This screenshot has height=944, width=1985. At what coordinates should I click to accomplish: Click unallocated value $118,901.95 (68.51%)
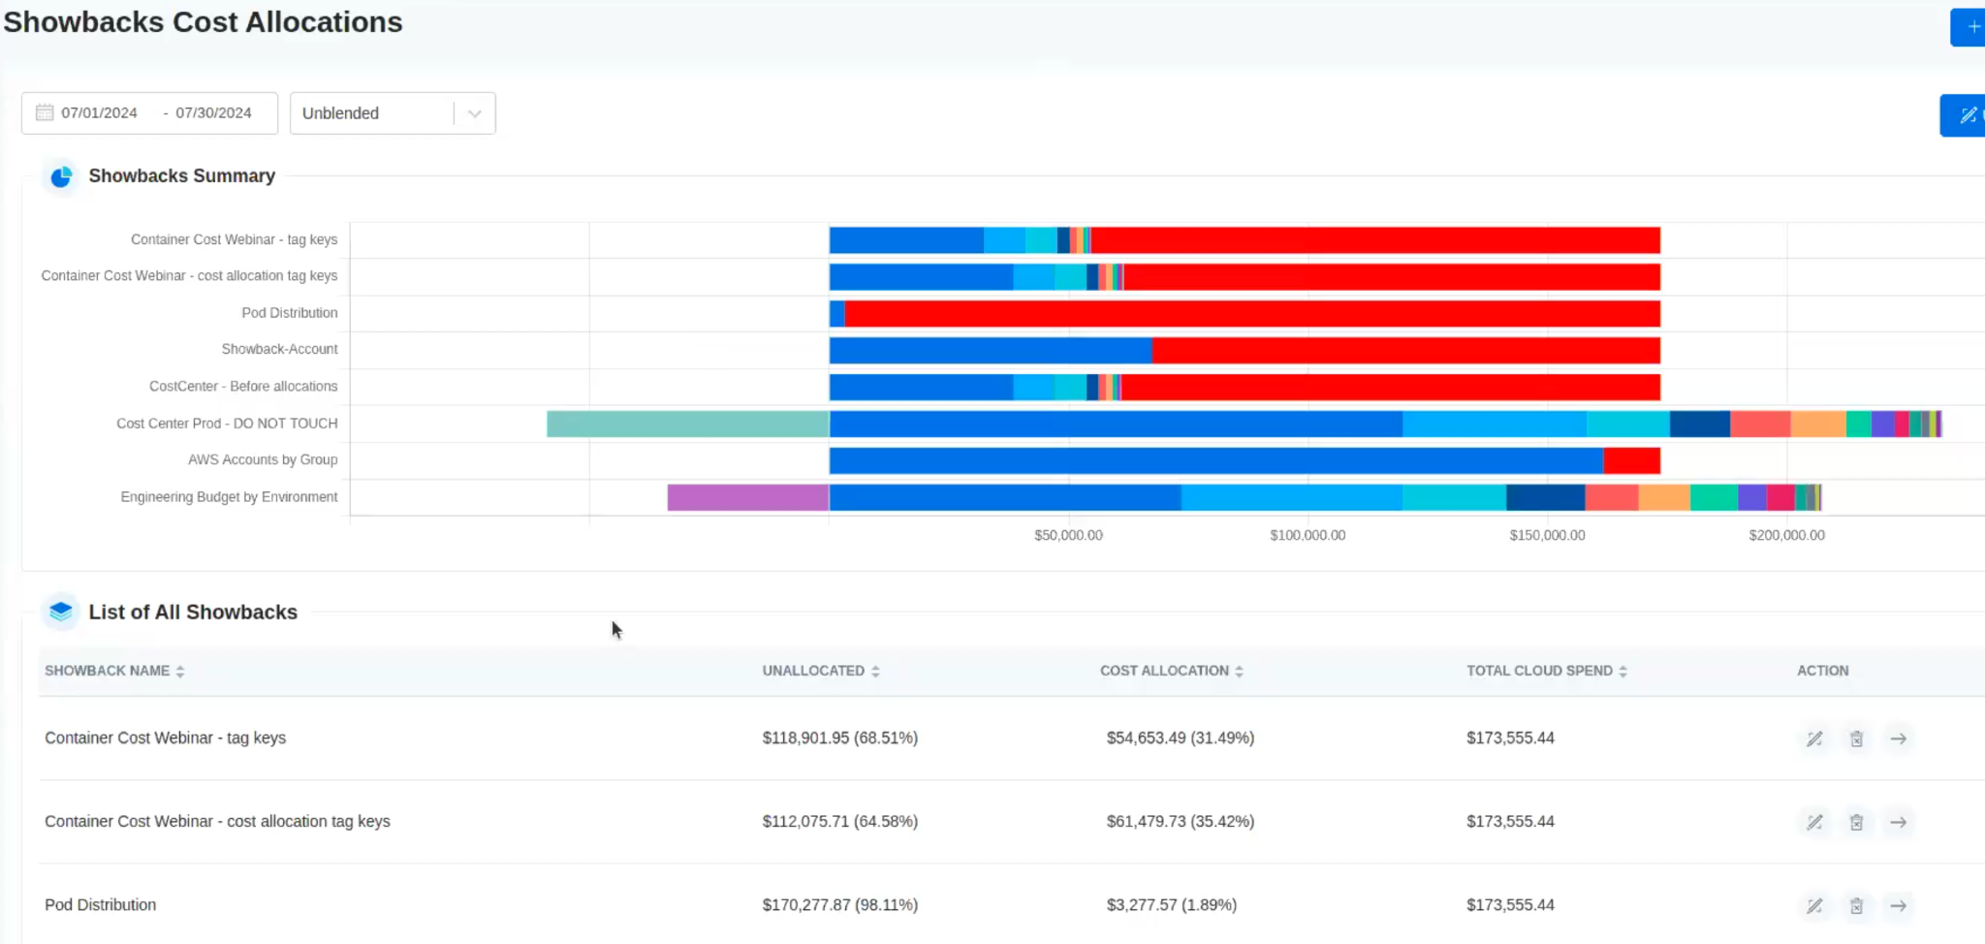pos(839,738)
